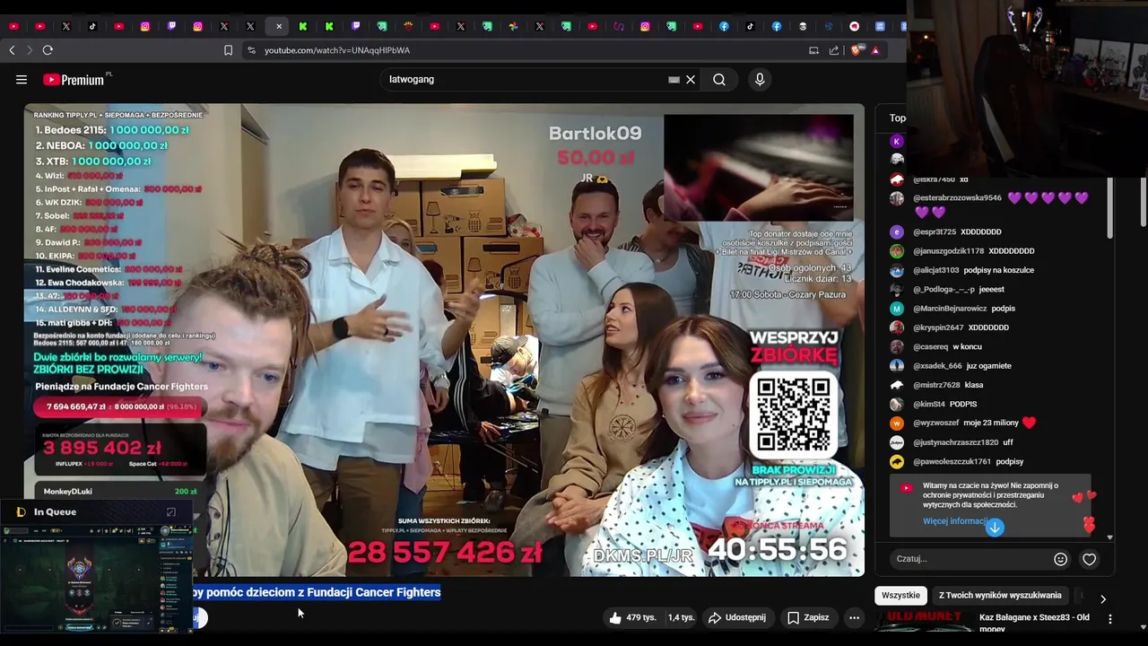Viewport: 1148px width, 646px height.
Task: Dislike the video showing 1,4 tys.
Action: (681, 617)
